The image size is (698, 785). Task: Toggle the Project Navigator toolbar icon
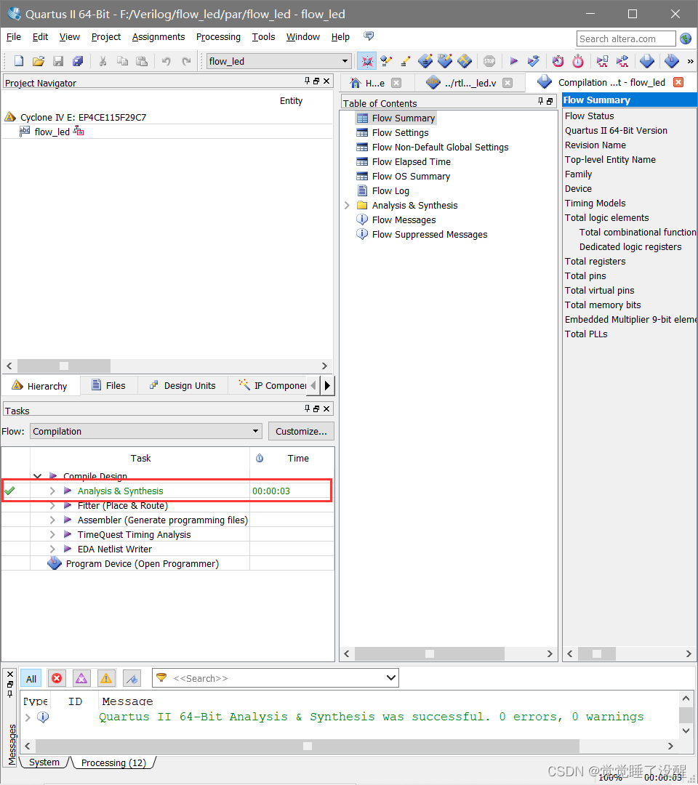click(x=367, y=61)
